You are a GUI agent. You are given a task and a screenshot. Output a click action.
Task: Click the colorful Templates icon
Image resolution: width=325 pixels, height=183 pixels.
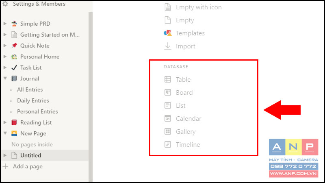click(168, 33)
